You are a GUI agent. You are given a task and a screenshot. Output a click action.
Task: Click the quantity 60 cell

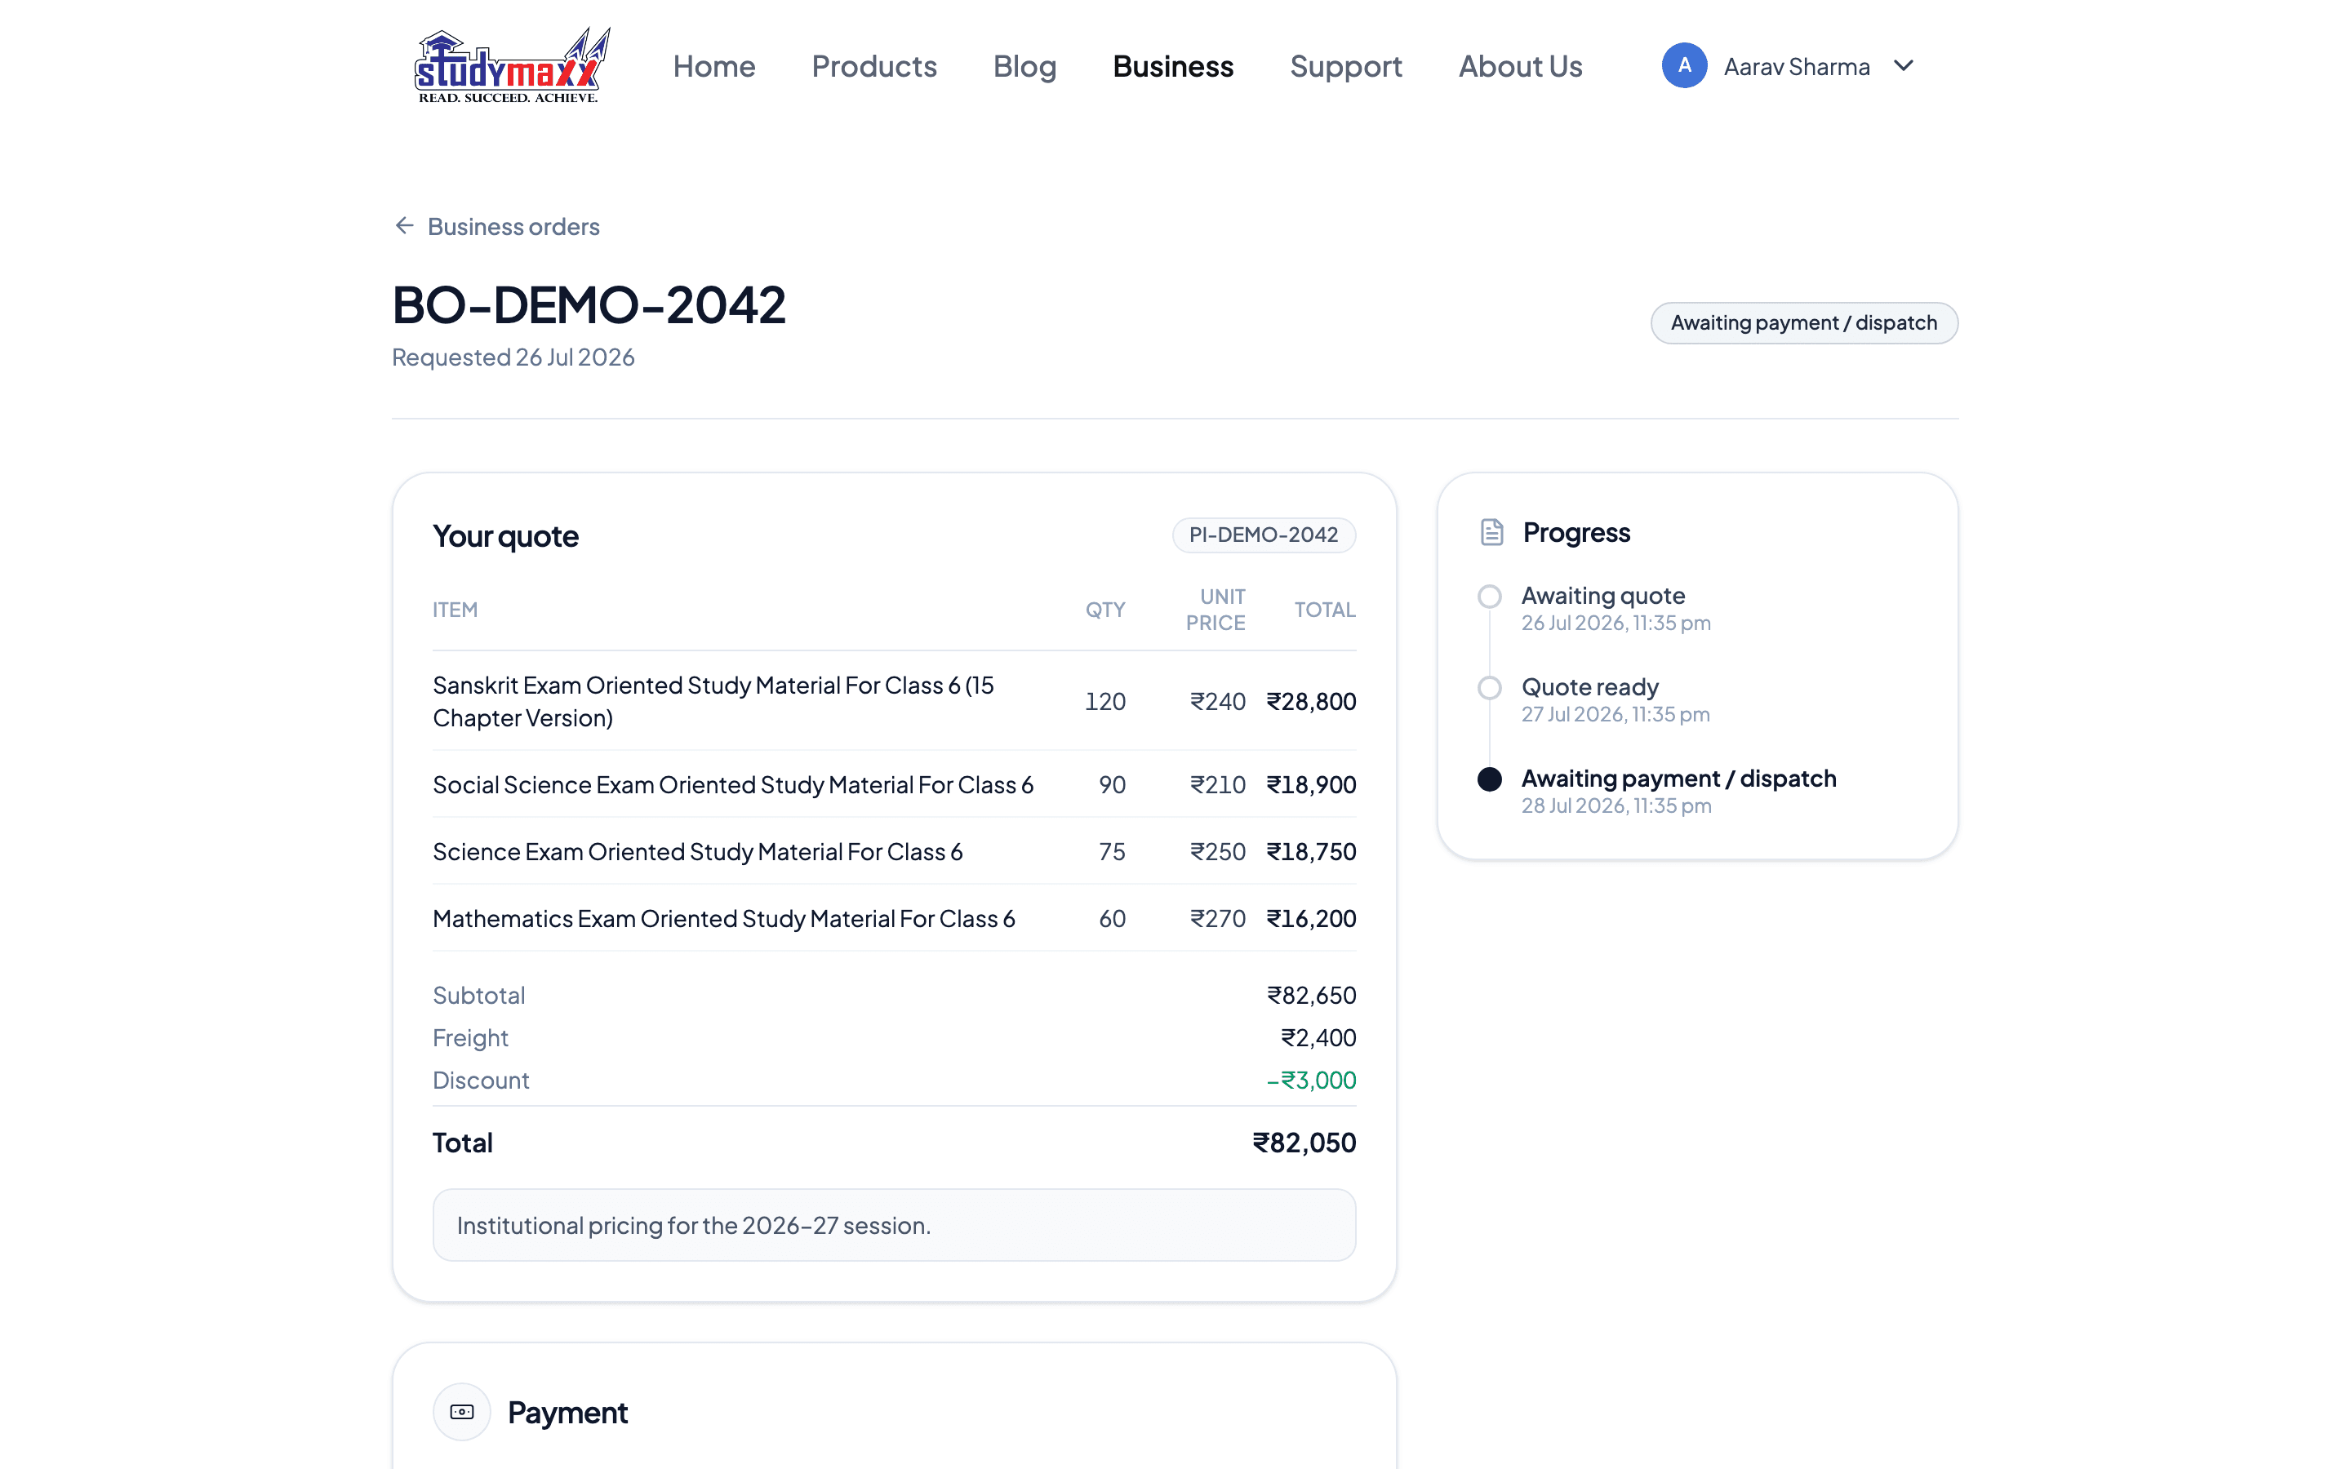pyautogui.click(x=1111, y=918)
